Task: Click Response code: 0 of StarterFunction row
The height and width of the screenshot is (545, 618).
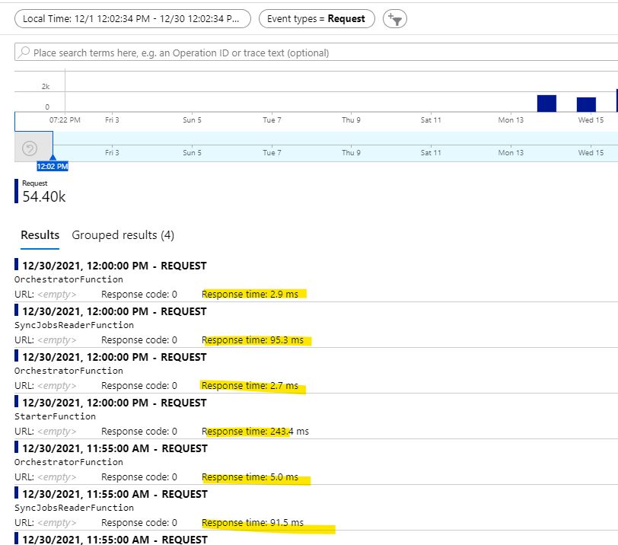Action: tap(139, 432)
